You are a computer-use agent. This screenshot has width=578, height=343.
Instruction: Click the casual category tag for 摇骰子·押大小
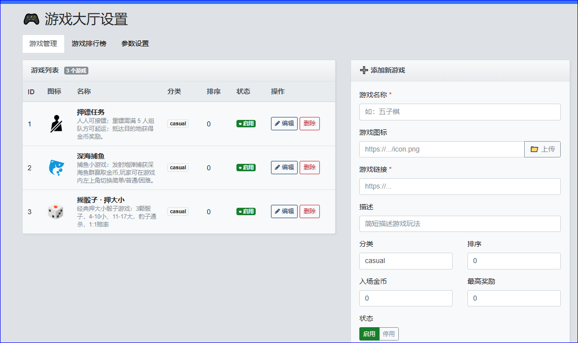[178, 211]
